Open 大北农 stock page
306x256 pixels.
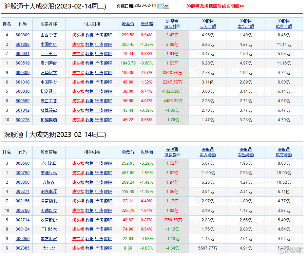click(49, 248)
